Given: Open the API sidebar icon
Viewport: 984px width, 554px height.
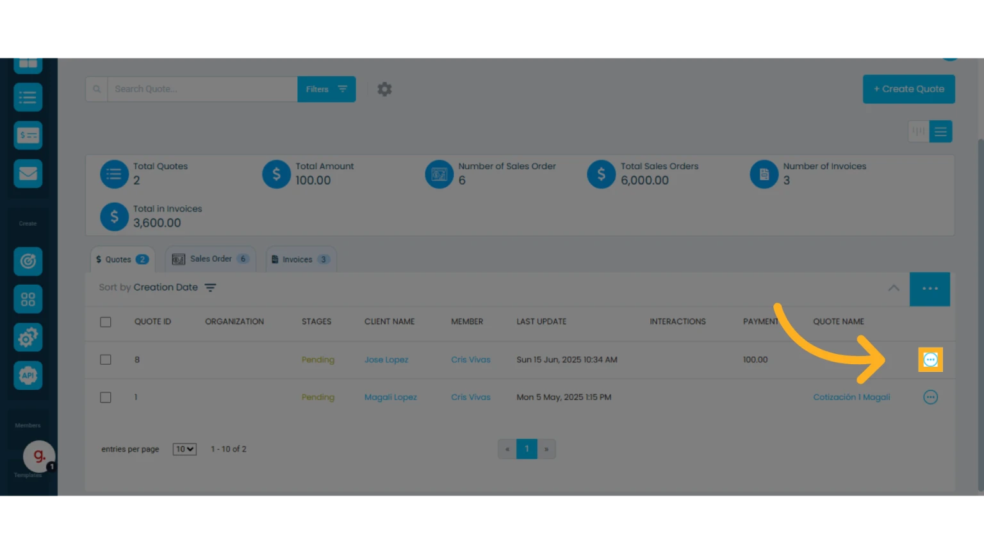Looking at the screenshot, I should 28,375.
